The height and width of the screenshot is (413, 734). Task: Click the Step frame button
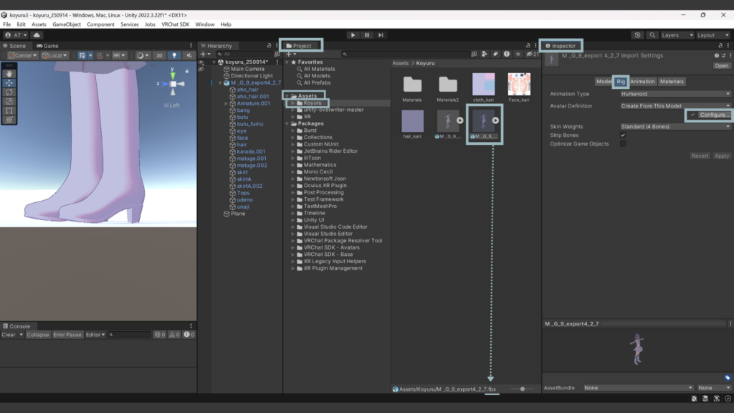(381, 35)
